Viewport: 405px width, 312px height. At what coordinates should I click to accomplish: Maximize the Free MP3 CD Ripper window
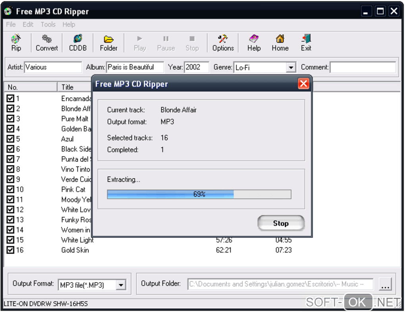click(x=380, y=12)
